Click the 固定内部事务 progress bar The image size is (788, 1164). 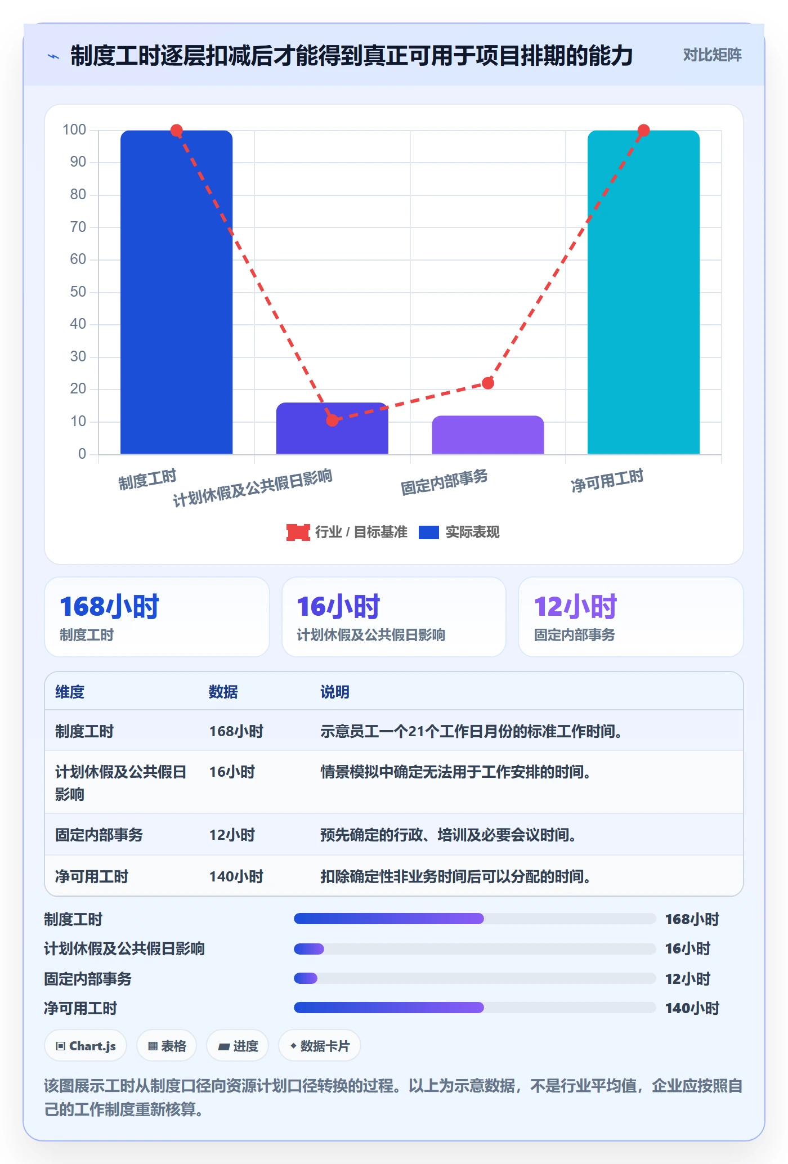tap(474, 978)
